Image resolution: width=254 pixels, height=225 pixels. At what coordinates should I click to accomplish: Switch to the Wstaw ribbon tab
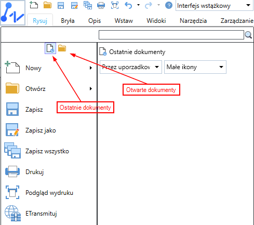(x=124, y=21)
